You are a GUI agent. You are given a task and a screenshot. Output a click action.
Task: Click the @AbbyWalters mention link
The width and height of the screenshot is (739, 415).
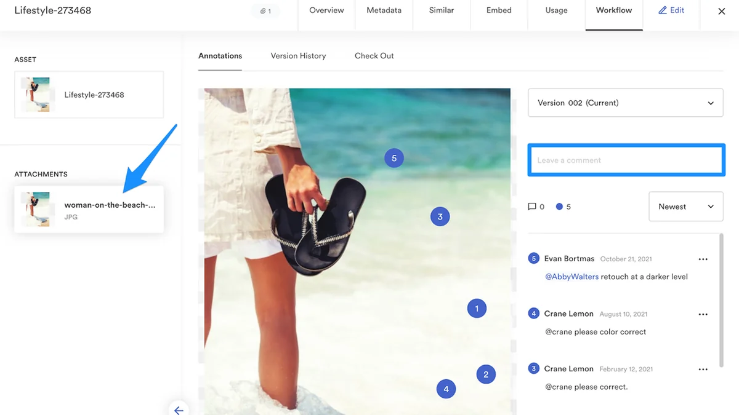click(x=572, y=277)
